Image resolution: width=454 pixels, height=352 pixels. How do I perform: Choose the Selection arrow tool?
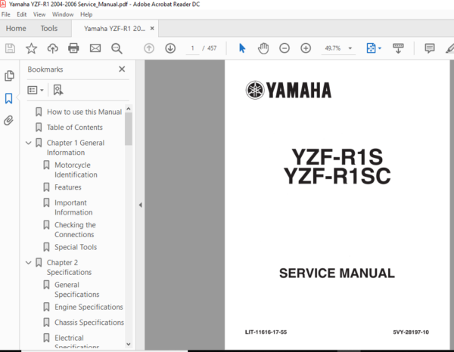[x=242, y=48]
